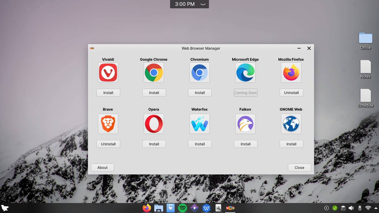Install Falkon browser
The height and width of the screenshot is (213, 379).
246,144
